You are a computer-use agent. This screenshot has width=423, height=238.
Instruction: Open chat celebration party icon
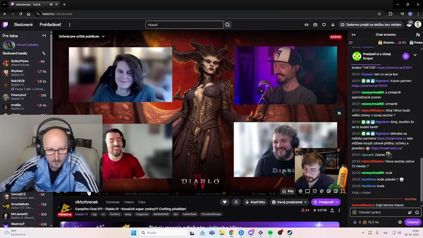coord(410,212)
